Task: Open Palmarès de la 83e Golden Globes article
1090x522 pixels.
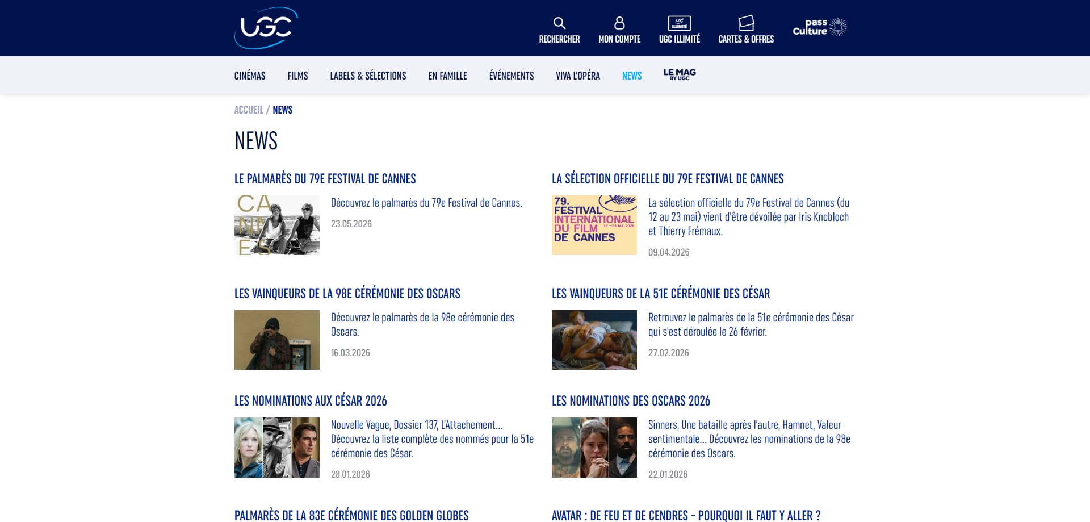Action: pos(351,515)
